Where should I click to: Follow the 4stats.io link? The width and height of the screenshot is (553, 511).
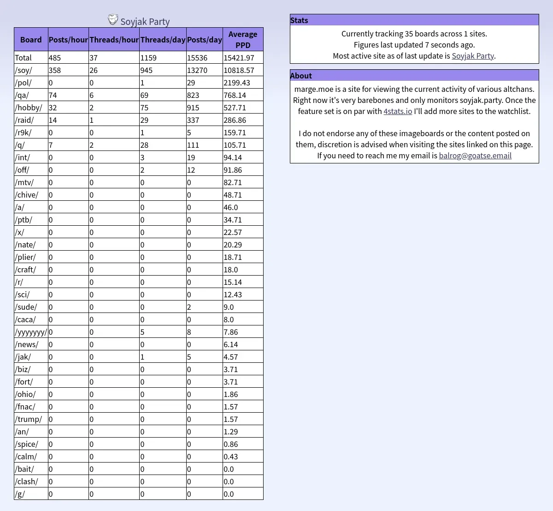point(398,111)
